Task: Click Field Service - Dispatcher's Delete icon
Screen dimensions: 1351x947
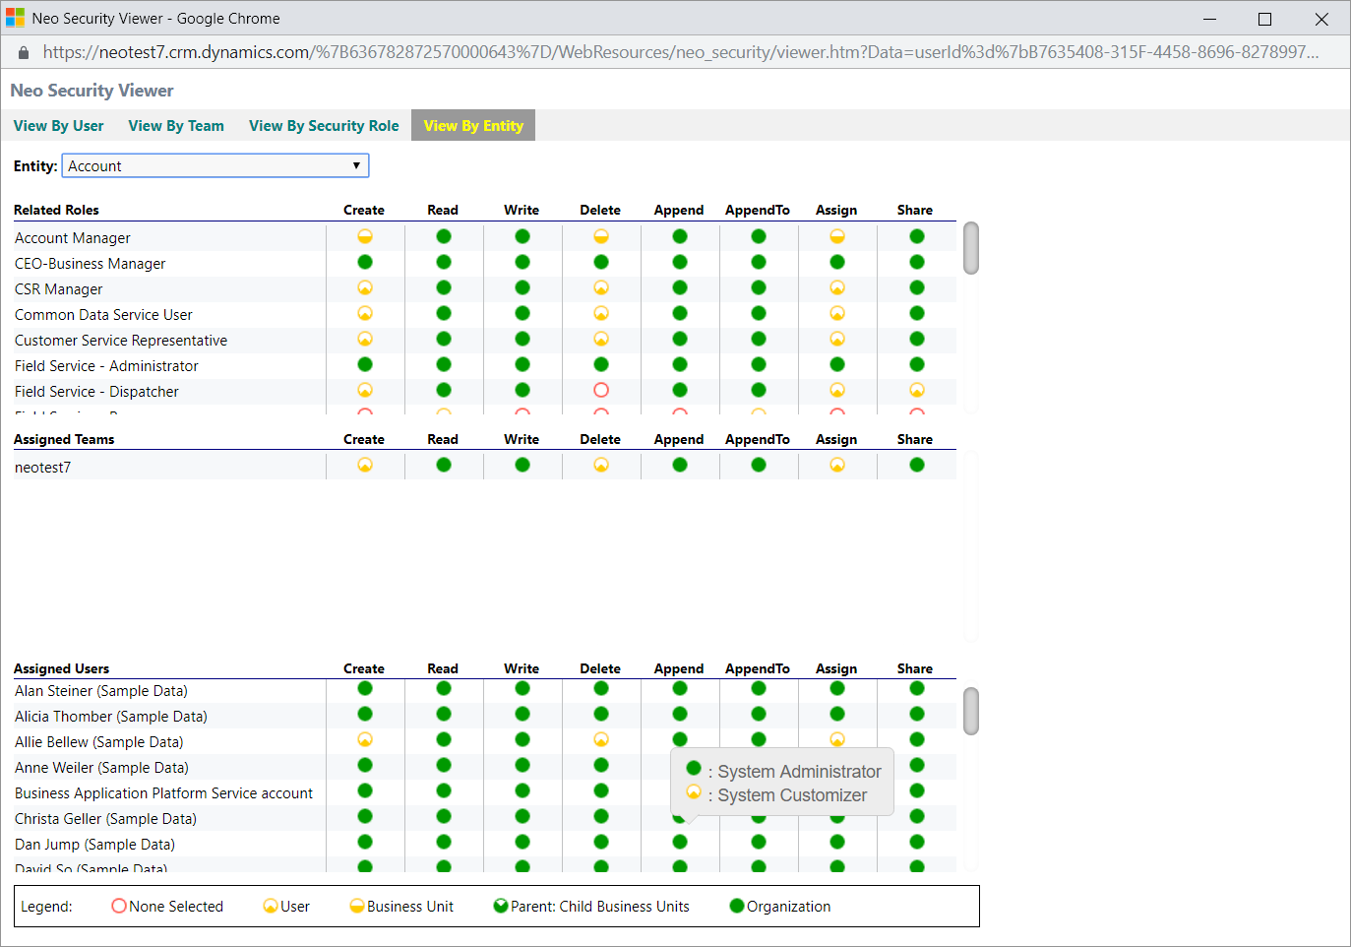Action: tap(601, 390)
